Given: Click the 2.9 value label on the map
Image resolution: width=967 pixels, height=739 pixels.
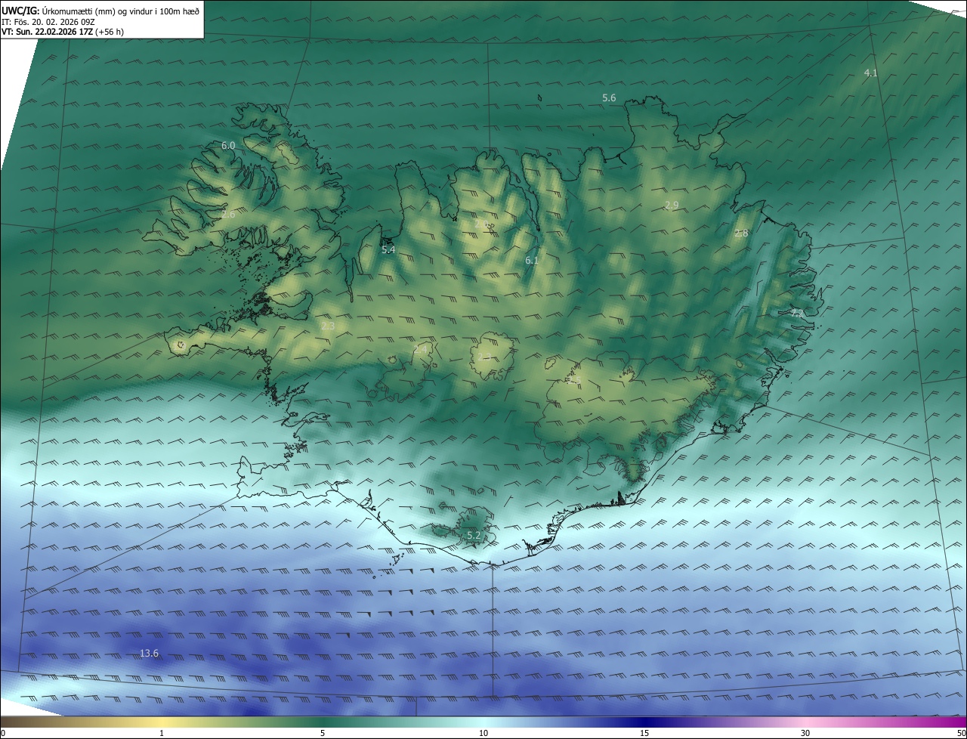Looking at the screenshot, I should pos(672,206).
